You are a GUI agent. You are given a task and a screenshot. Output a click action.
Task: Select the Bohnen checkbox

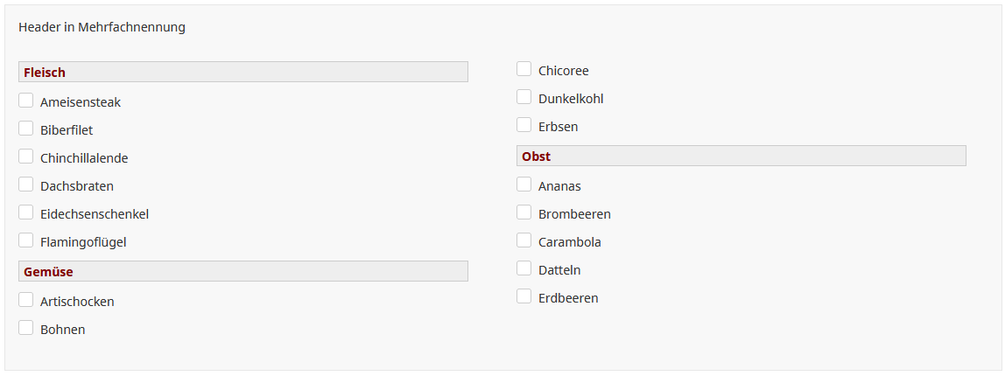point(26,328)
